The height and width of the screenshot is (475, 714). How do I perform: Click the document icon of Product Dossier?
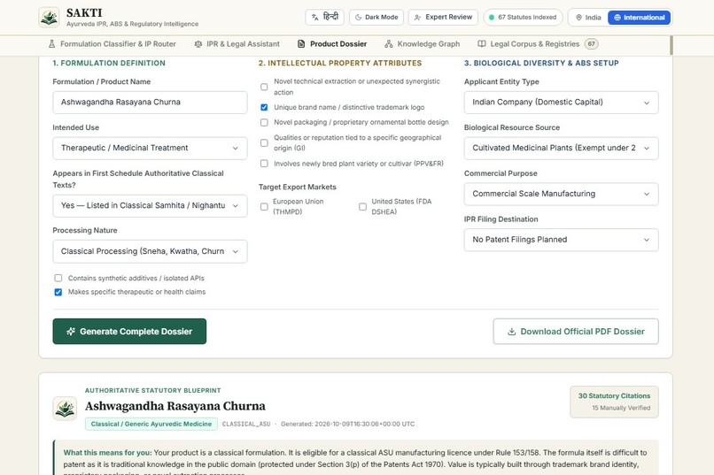[x=301, y=43]
